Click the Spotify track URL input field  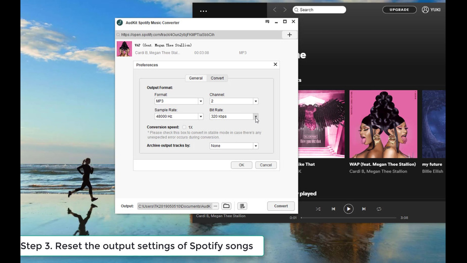(x=199, y=35)
